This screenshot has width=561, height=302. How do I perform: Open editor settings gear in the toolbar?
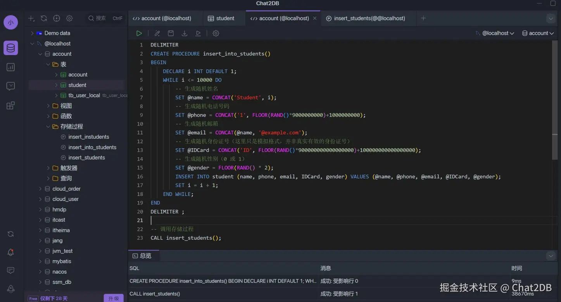[216, 33]
